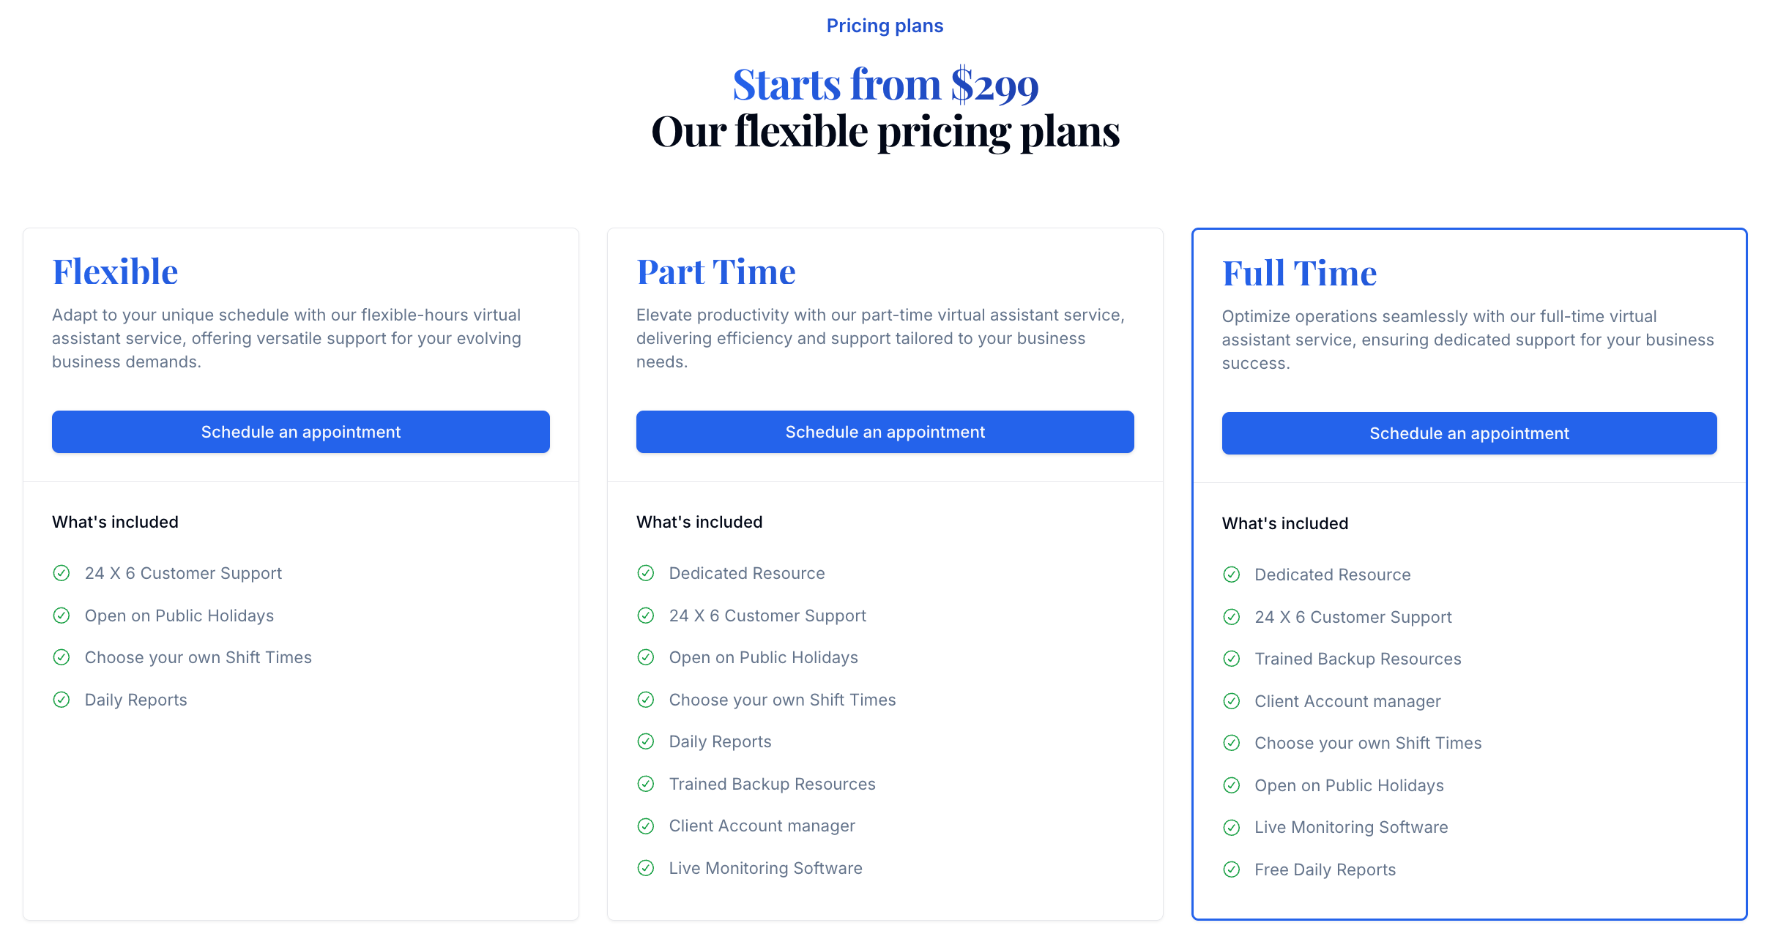
Task: Click the Starts from $299 headline
Action: pyautogui.click(x=885, y=84)
